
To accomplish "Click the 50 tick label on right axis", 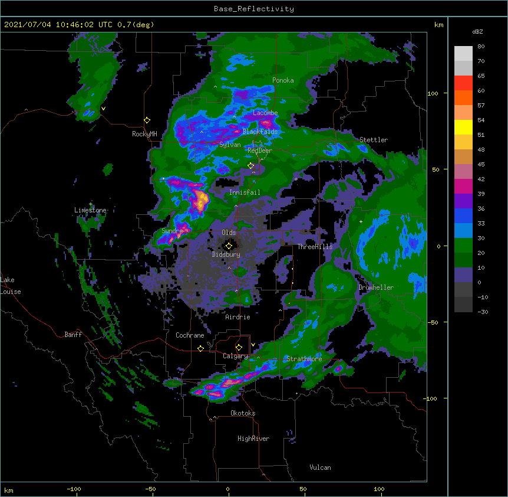I will click(x=436, y=169).
